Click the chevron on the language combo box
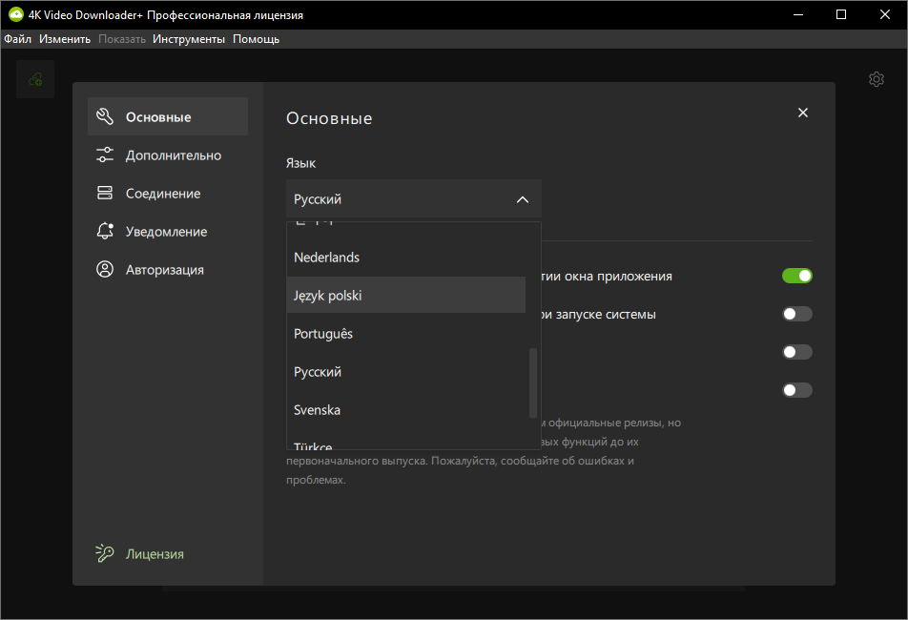 (523, 199)
